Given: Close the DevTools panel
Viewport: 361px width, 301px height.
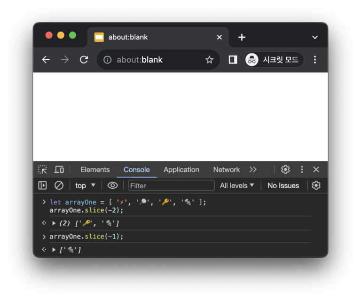Looking at the screenshot, I should pos(316,169).
